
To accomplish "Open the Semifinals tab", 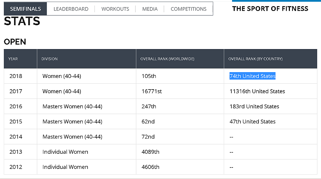I will pos(25,9).
